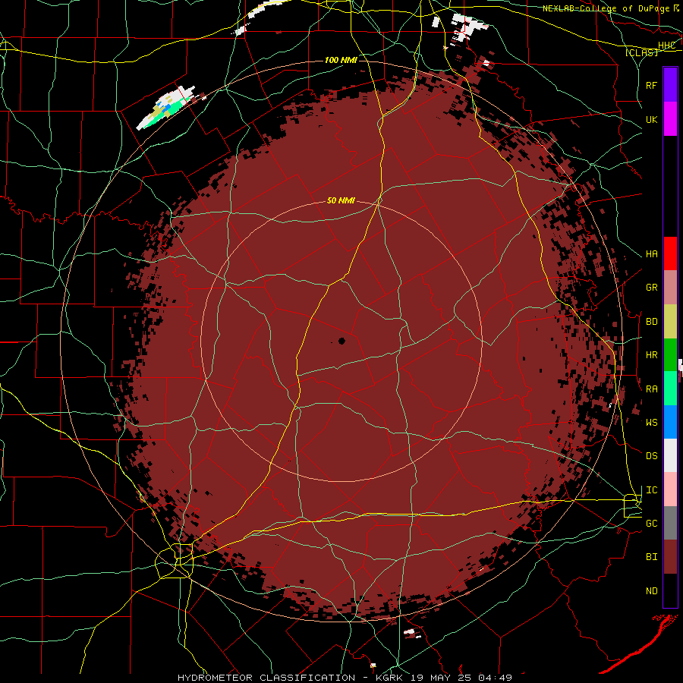Viewport: 683px width, 683px height.
Task: Click the ND legend label
Action: tap(651, 591)
